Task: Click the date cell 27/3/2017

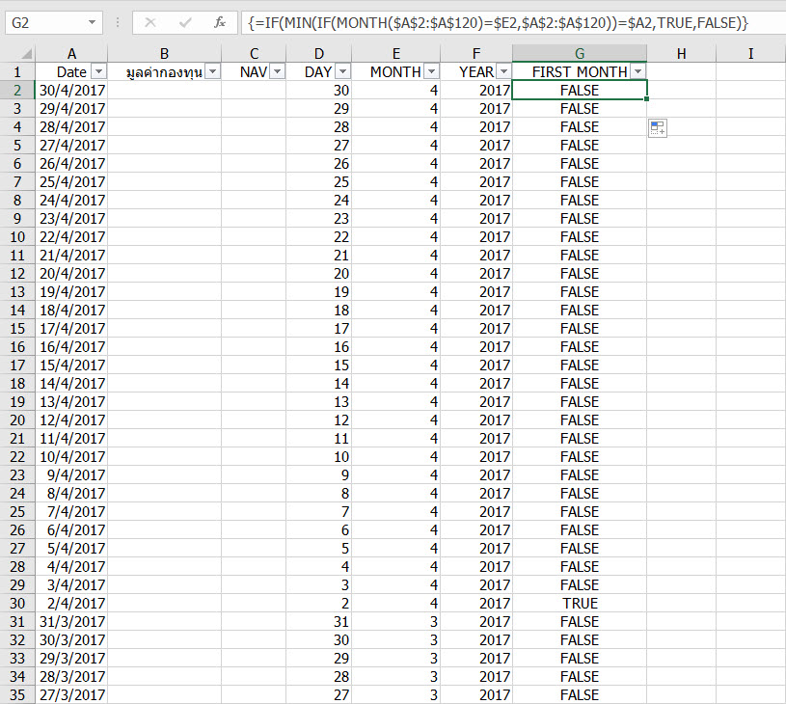Action: 71,694
